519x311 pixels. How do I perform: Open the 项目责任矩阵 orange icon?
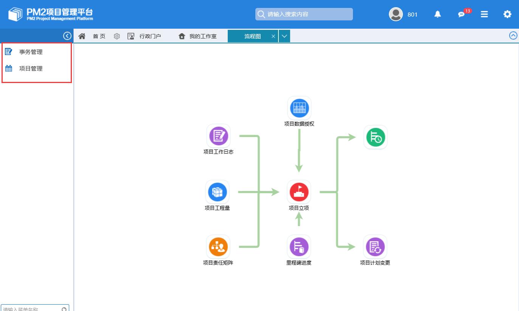click(218, 247)
